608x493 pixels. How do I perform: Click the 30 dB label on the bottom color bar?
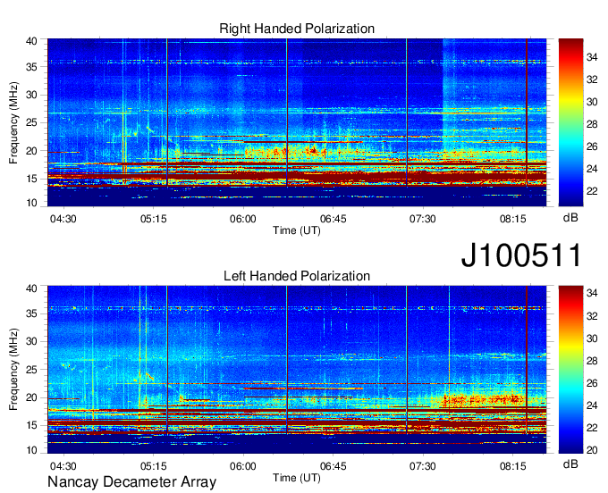coord(592,338)
